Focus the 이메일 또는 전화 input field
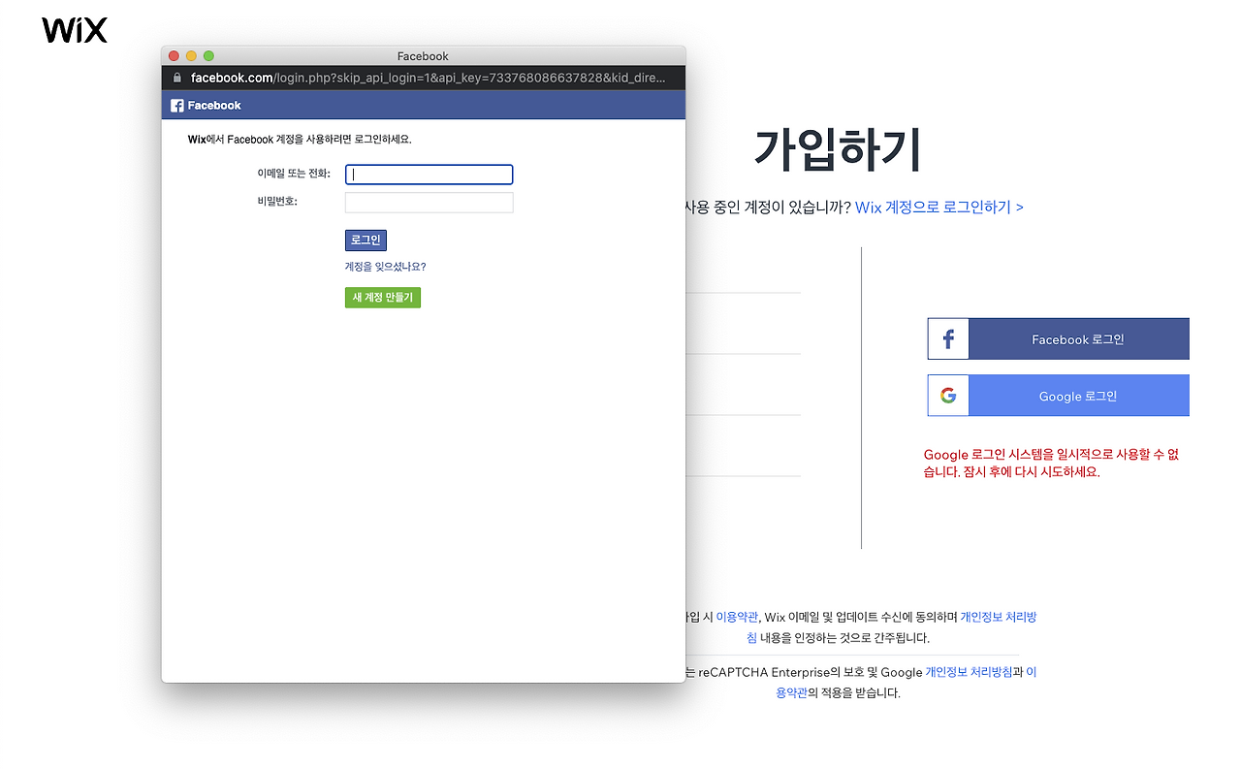Viewport: 1241px width, 769px height. pos(429,175)
